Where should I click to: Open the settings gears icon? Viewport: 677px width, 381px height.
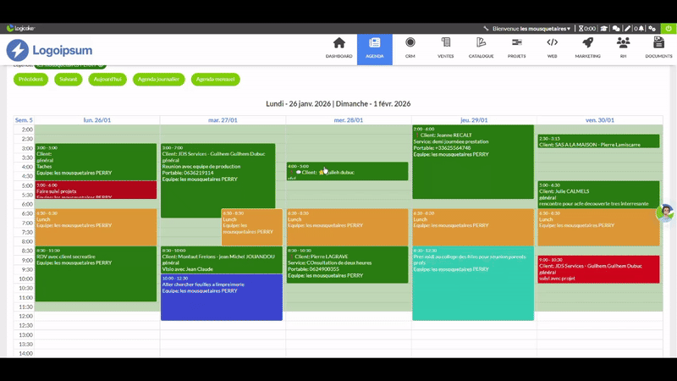click(x=652, y=29)
